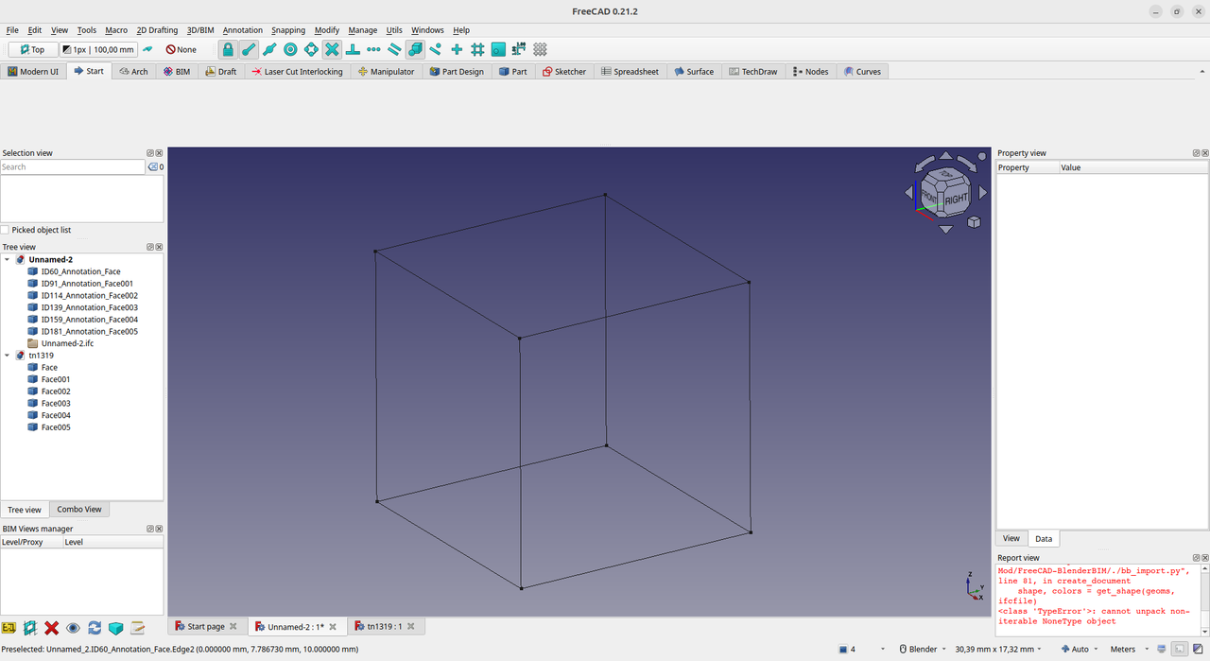Screen dimensions: 1210x661
Task: Open the 3D/BIM menu
Action: coord(200,30)
